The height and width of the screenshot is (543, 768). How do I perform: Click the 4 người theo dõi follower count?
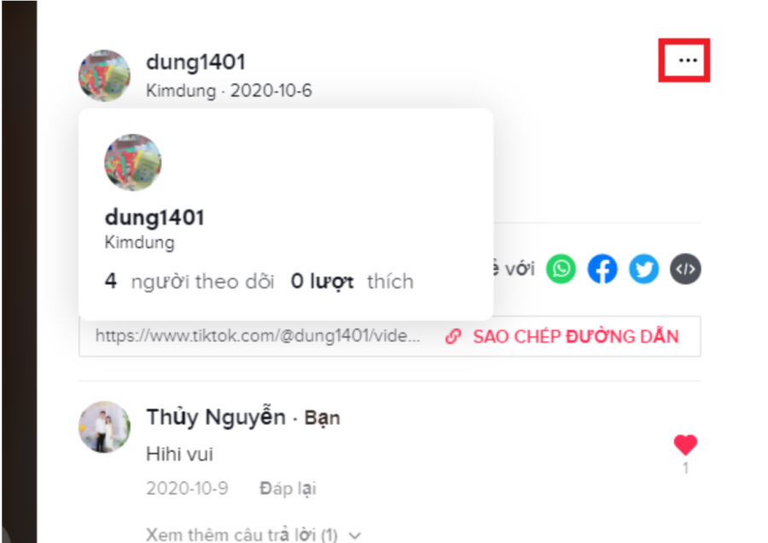189,281
